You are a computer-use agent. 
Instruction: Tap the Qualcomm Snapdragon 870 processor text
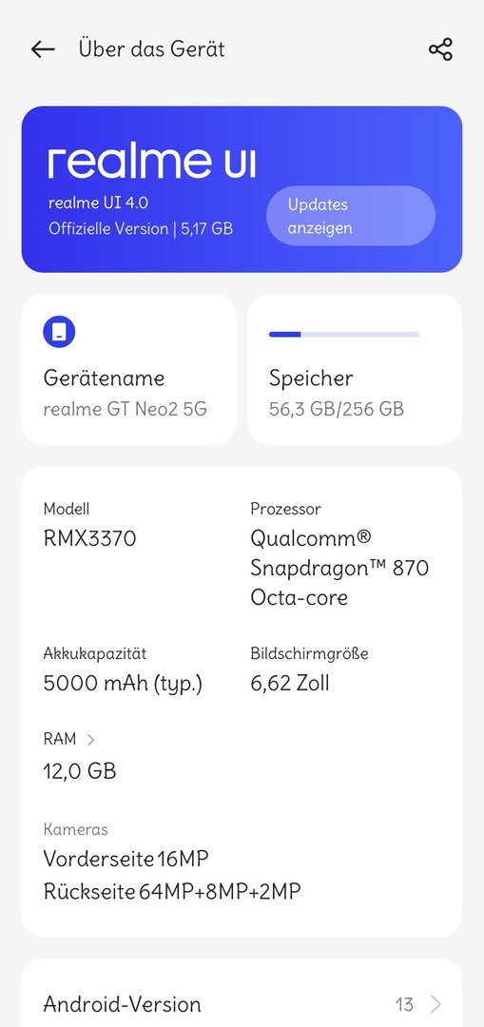(x=339, y=568)
